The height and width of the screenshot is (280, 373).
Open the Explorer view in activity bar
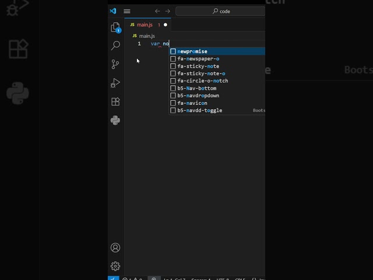pos(115,27)
